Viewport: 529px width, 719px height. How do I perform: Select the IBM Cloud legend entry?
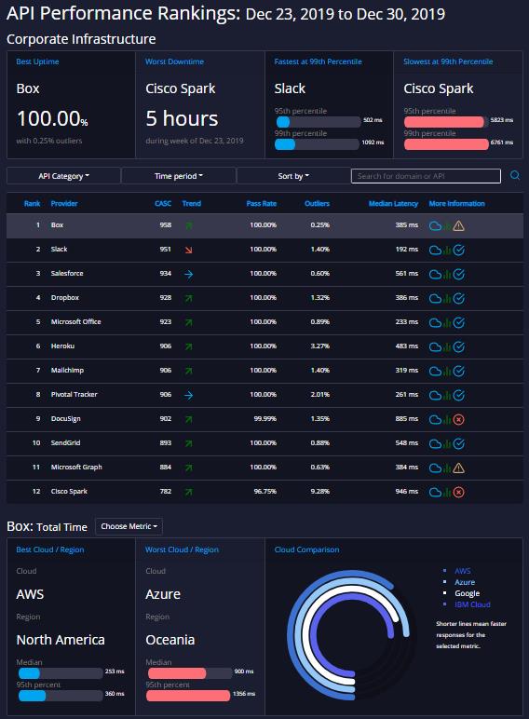pyautogui.click(x=472, y=604)
